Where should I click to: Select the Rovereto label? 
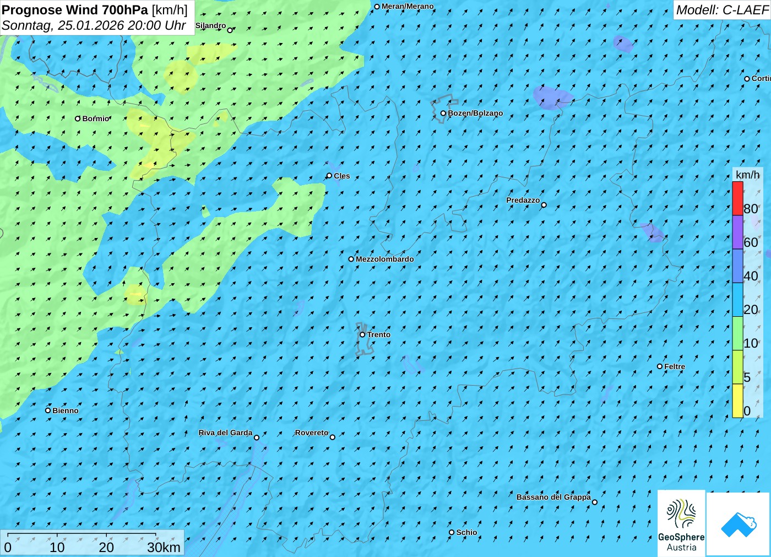pos(312,432)
